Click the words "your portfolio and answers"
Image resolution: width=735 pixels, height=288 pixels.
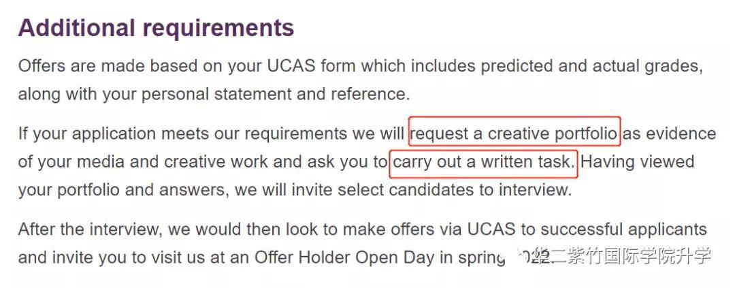pyautogui.click(x=124, y=191)
